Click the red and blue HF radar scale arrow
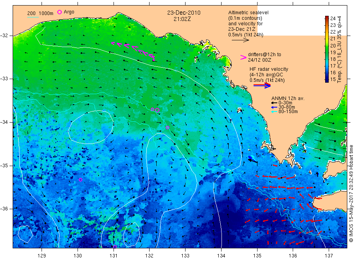Image resolution: width=356 pixels, height=261 pixels. pos(262,85)
